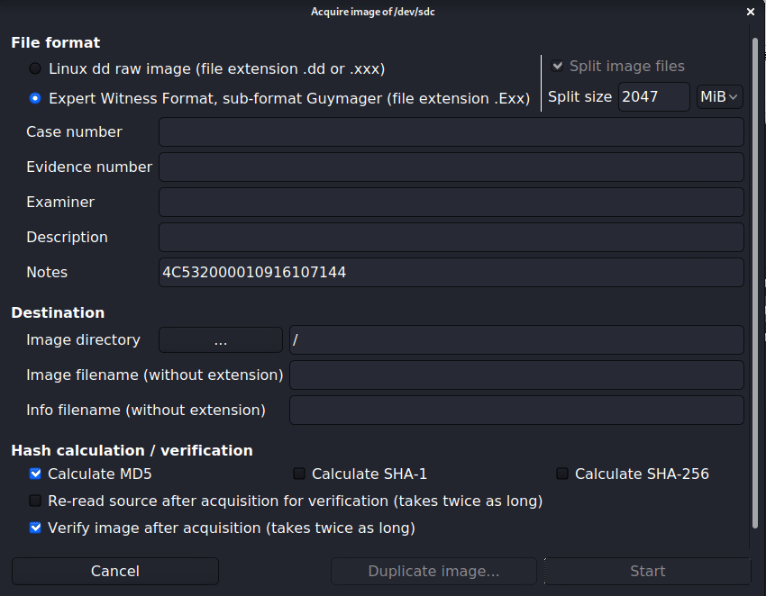
Task: Click the Image filename input field
Action: 515,375
